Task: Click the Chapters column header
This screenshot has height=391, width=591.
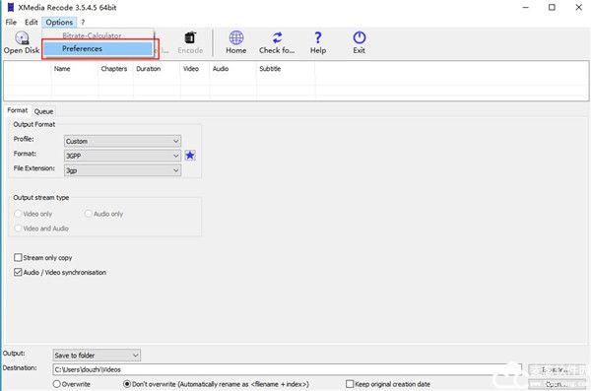Action: pyautogui.click(x=115, y=69)
